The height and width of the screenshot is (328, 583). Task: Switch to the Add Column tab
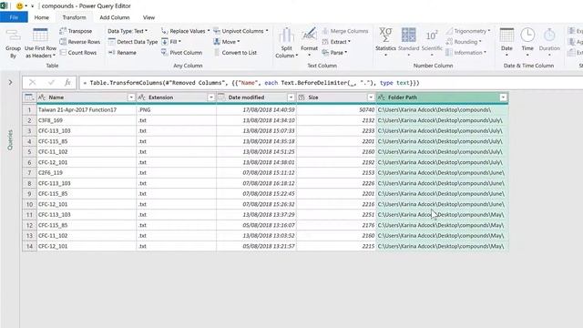115,17
